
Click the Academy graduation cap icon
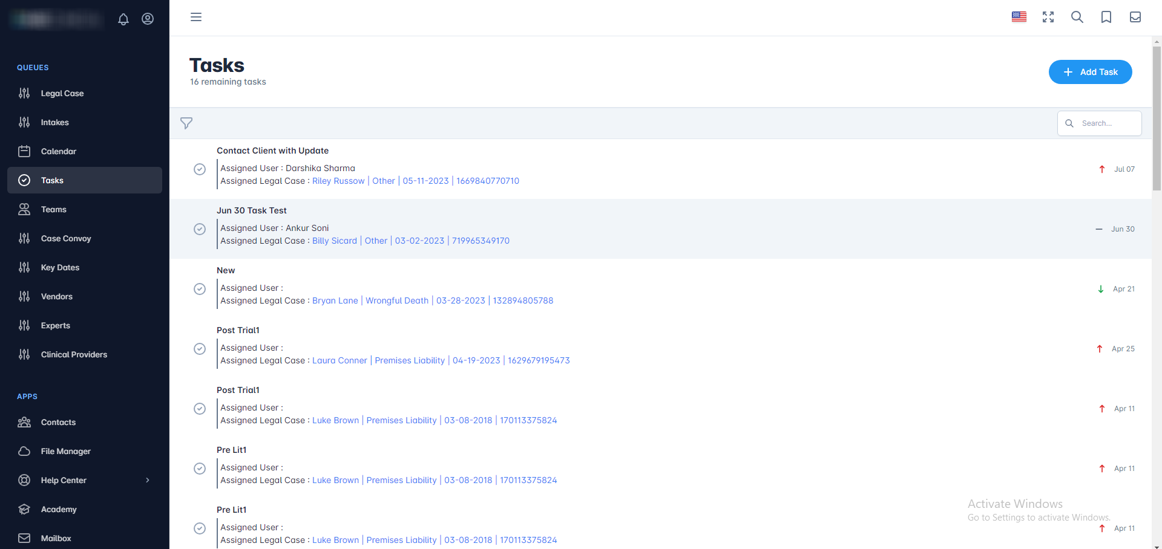24,509
